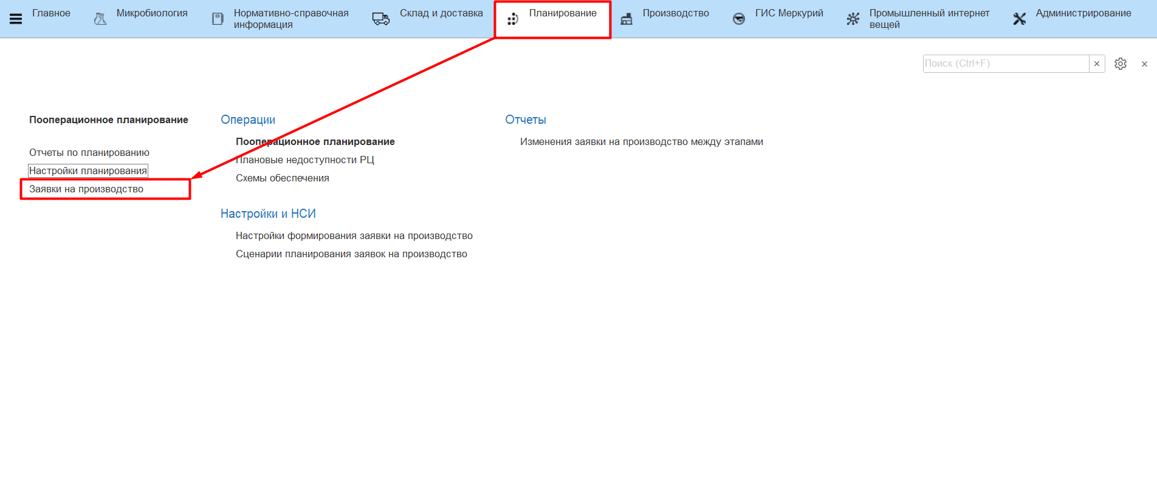Click the ГИС Меркурий icon
This screenshot has height=489, width=1157.
pos(739,19)
